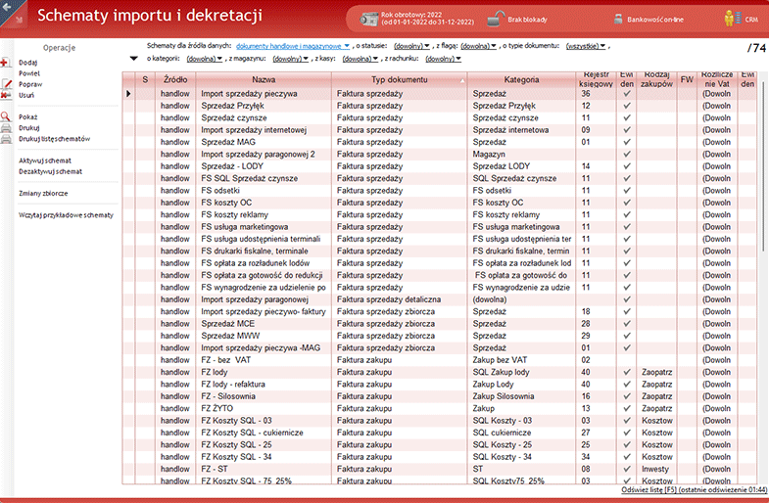Open the CRM people icon
The width and height of the screenshot is (769, 503).
[730, 19]
